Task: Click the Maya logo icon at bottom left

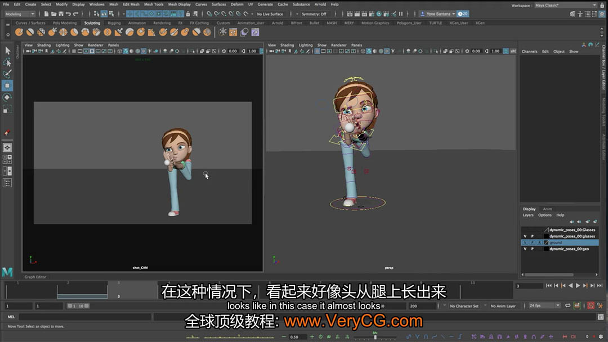Action: [7, 272]
